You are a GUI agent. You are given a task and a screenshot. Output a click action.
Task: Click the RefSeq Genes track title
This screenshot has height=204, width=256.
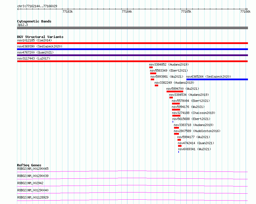(29, 165)
